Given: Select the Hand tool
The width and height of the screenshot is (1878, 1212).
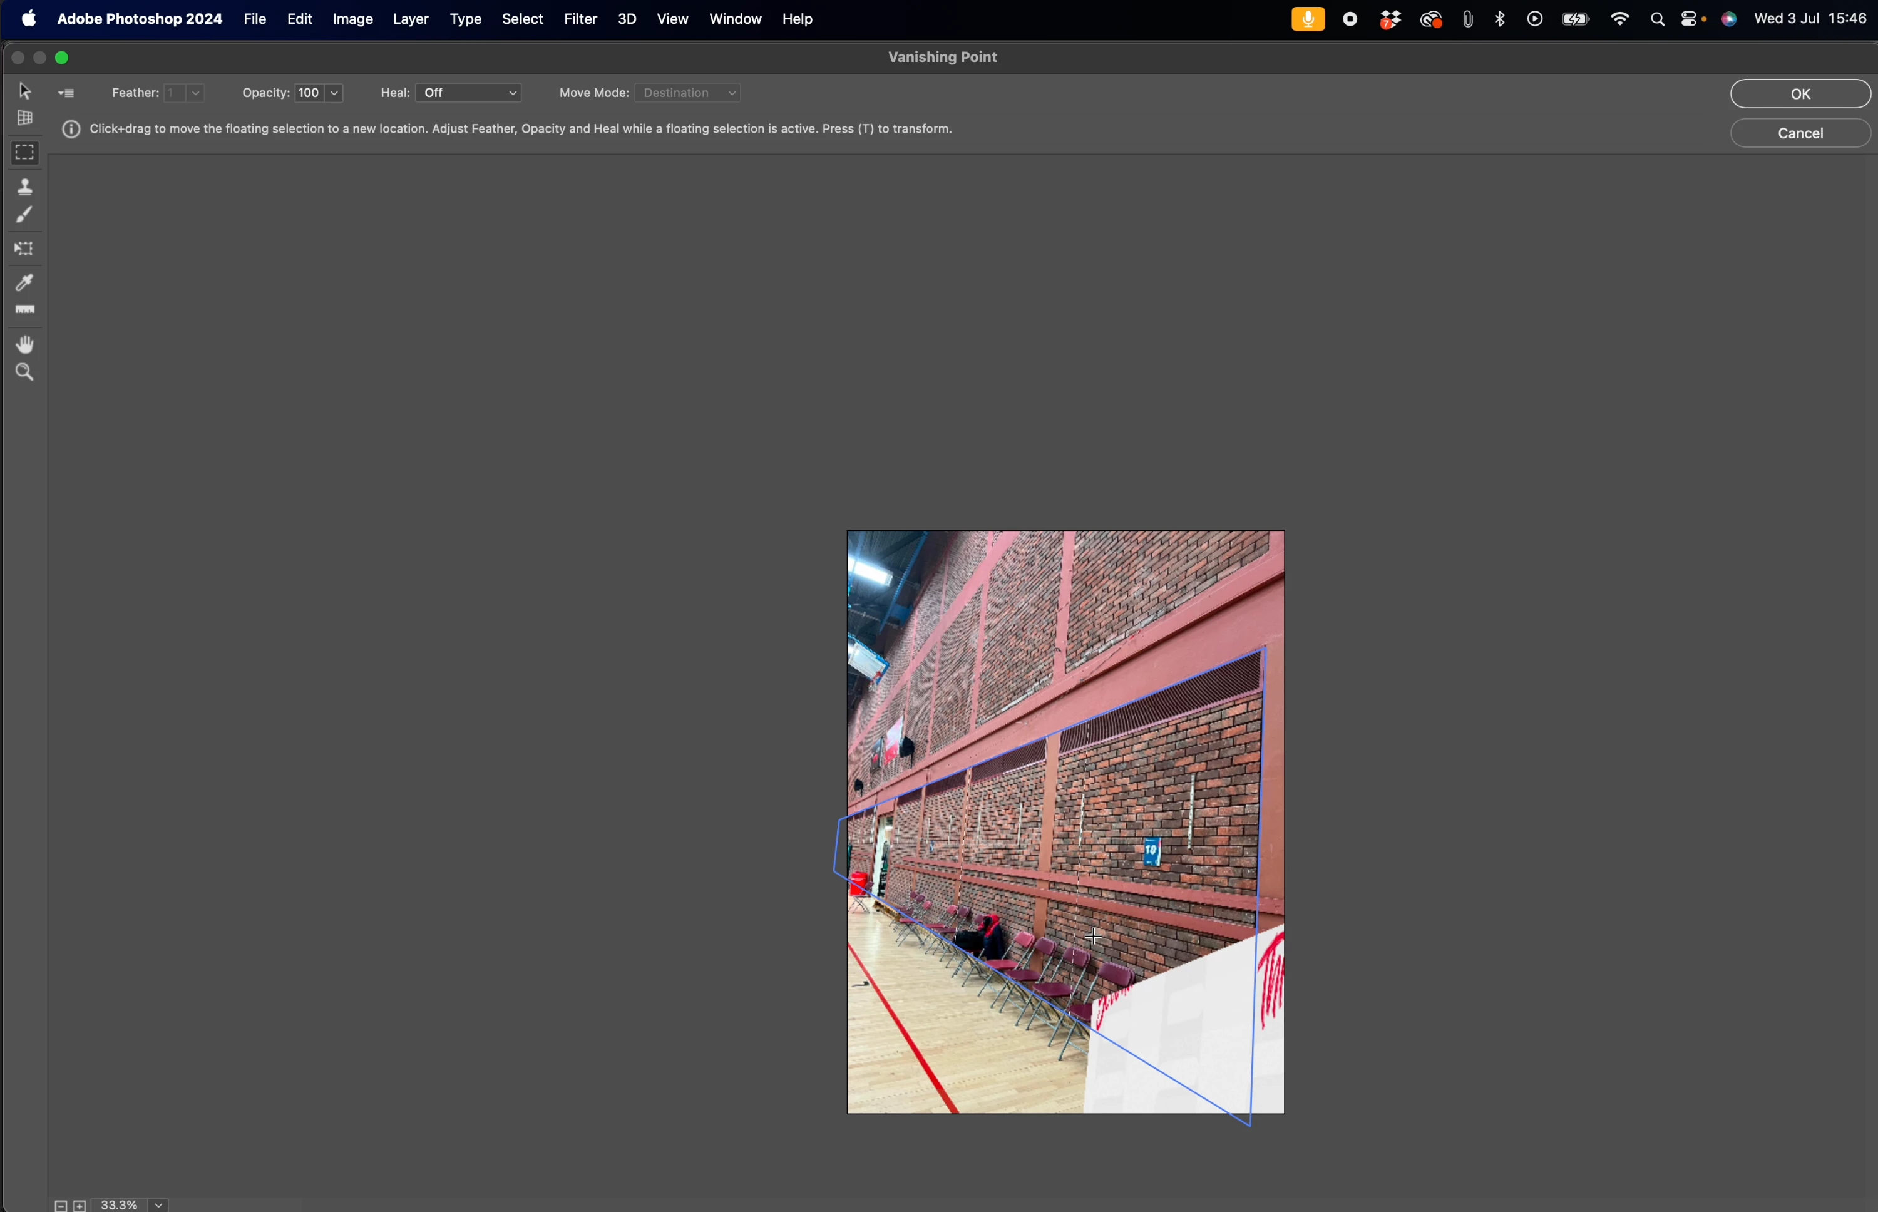Looking at the screenshot, I should click(25, 344).
